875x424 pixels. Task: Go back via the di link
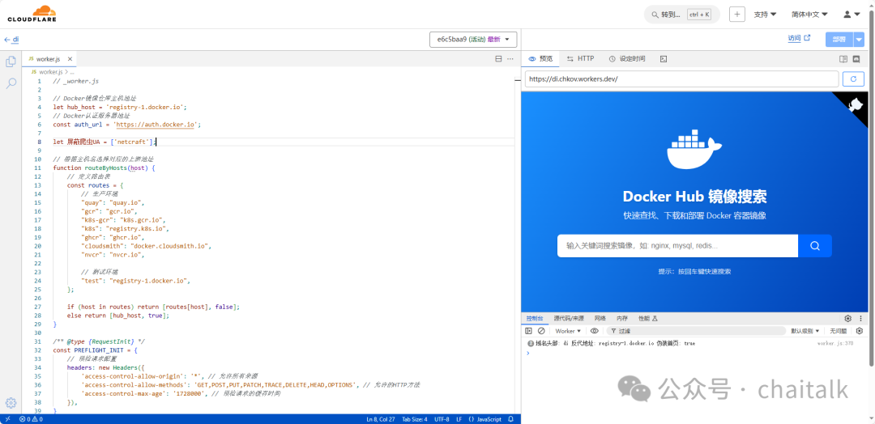[11, 40]
